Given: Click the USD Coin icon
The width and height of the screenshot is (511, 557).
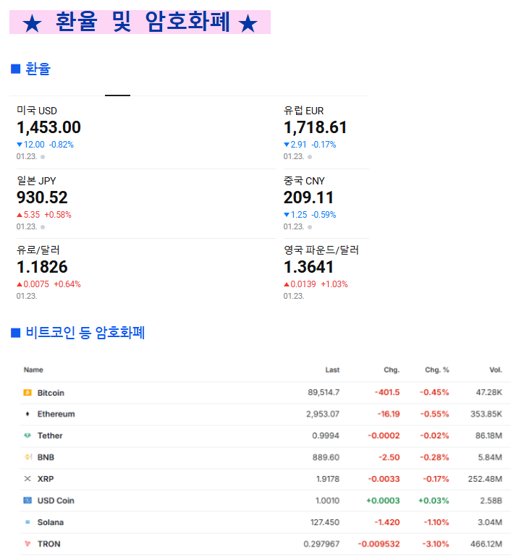Looking at the screenshot, I should (x=28, y=501).
